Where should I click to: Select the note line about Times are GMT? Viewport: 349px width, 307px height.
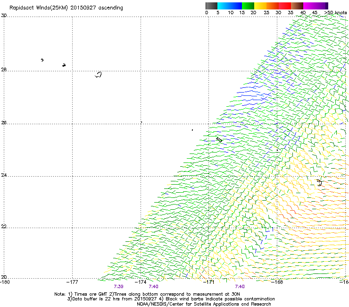[147, 294]
